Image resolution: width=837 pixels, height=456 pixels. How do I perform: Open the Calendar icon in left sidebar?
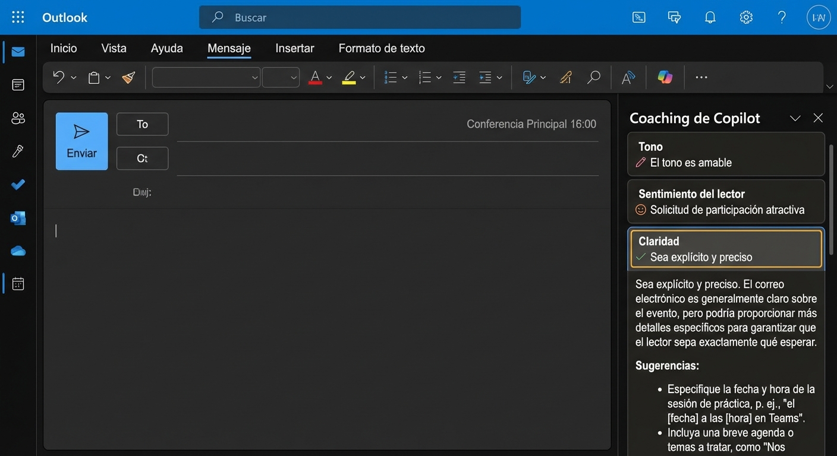click(x=18, y=284)
